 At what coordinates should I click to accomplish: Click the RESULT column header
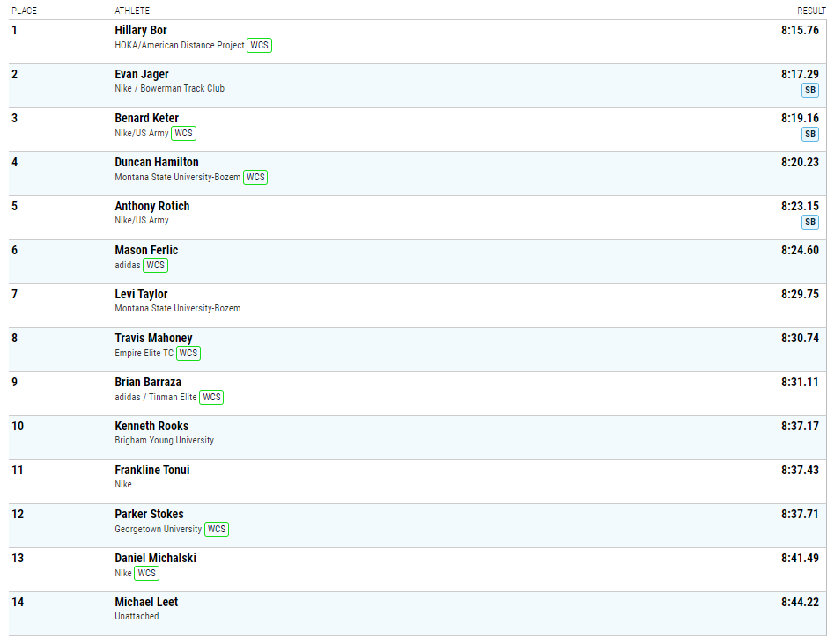click(811, 11)
